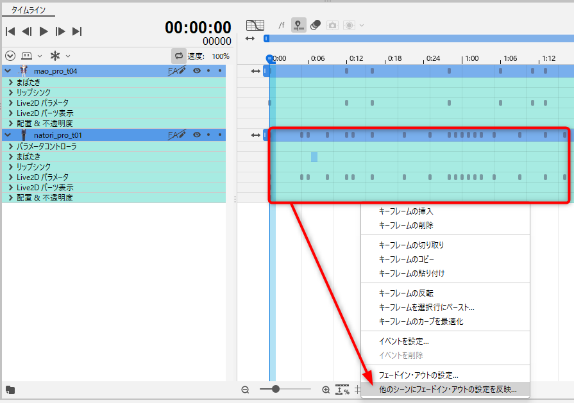Choose キーフレームの挿入 from context menu
574x403 pixels.
point(406,211)
